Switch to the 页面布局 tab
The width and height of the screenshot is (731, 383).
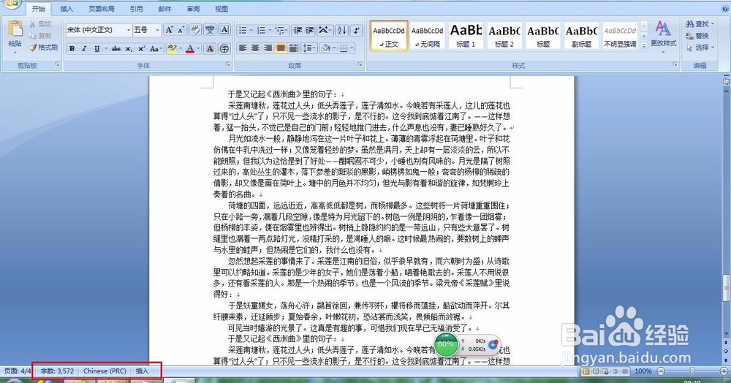(101, 8)
